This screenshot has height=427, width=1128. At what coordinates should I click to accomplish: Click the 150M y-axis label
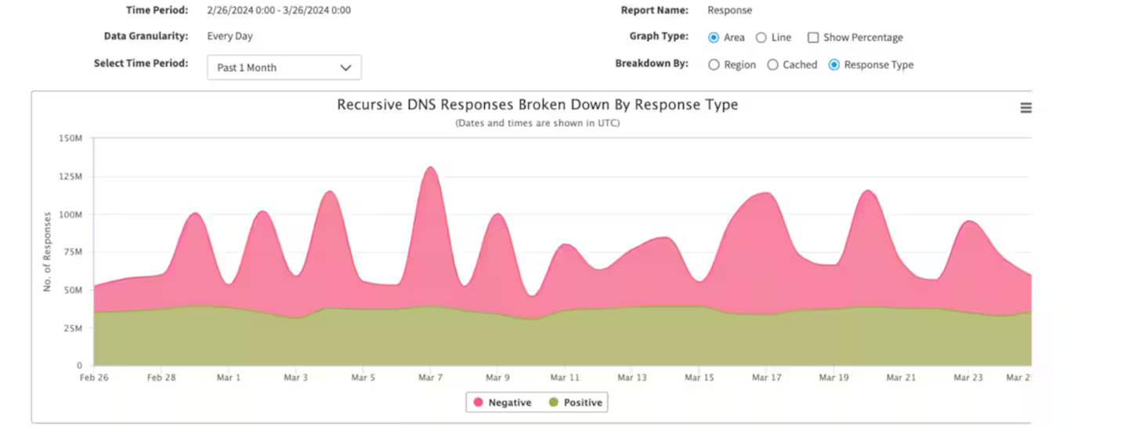click(x=70, y=139)
